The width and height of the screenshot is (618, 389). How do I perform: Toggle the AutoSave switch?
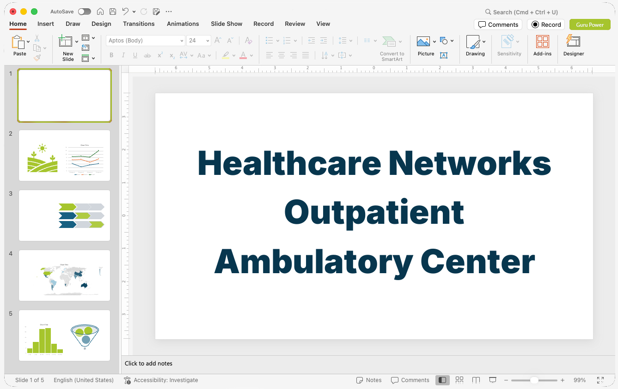(85, 12)
